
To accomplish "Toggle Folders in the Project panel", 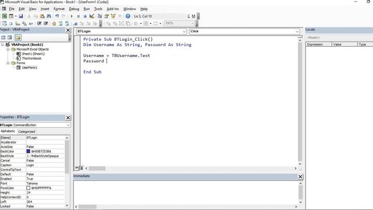I will [18, 37].
